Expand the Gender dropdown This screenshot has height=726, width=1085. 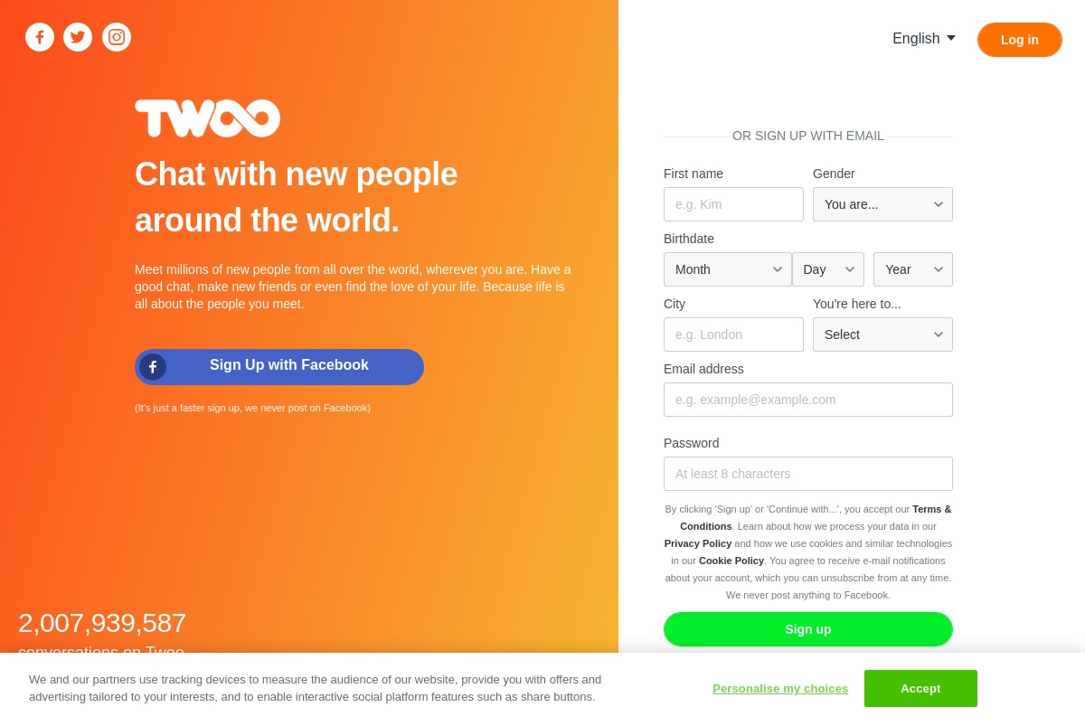click(882, 204)
